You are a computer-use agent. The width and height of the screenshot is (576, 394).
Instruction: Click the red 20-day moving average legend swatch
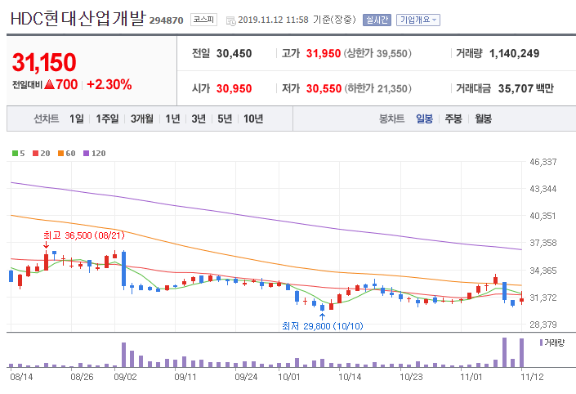point(36,153)
